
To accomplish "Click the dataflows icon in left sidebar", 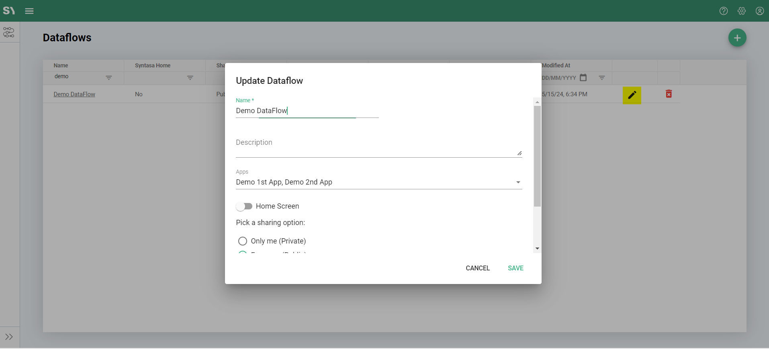I will click(x=9, y=32).
